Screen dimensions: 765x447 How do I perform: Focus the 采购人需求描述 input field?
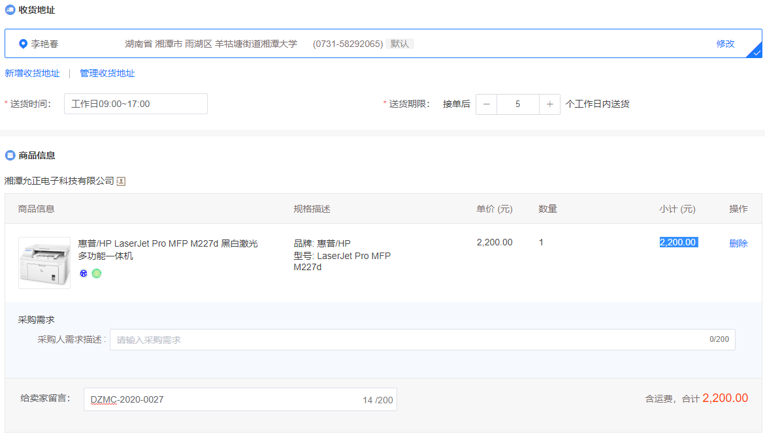point(423,340)
